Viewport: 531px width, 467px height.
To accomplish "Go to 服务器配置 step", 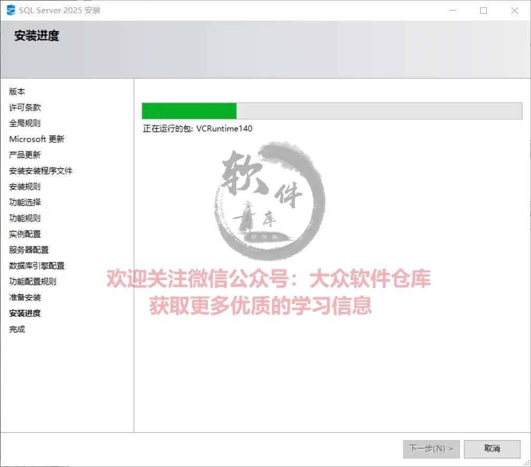I will click(29, 250).
